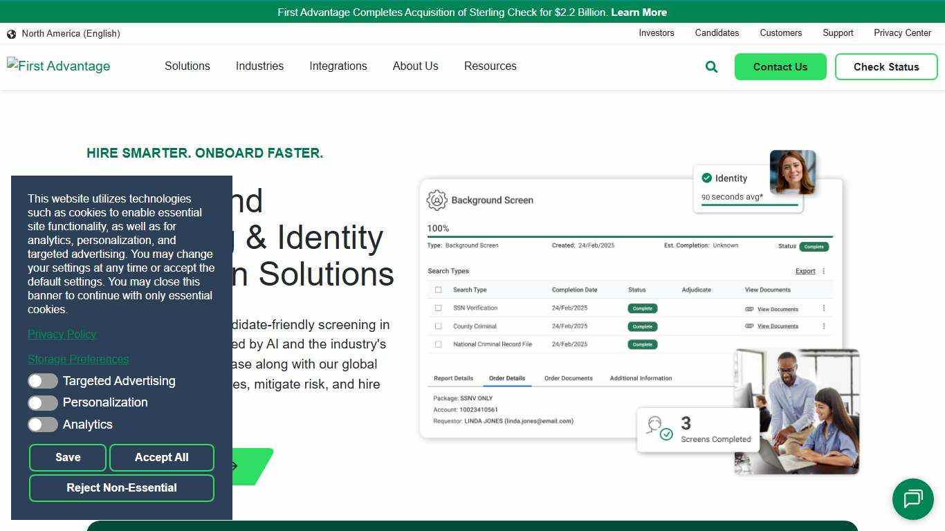Open the site search magnifier
Viewport: 945px width, 531px height.
711,66
